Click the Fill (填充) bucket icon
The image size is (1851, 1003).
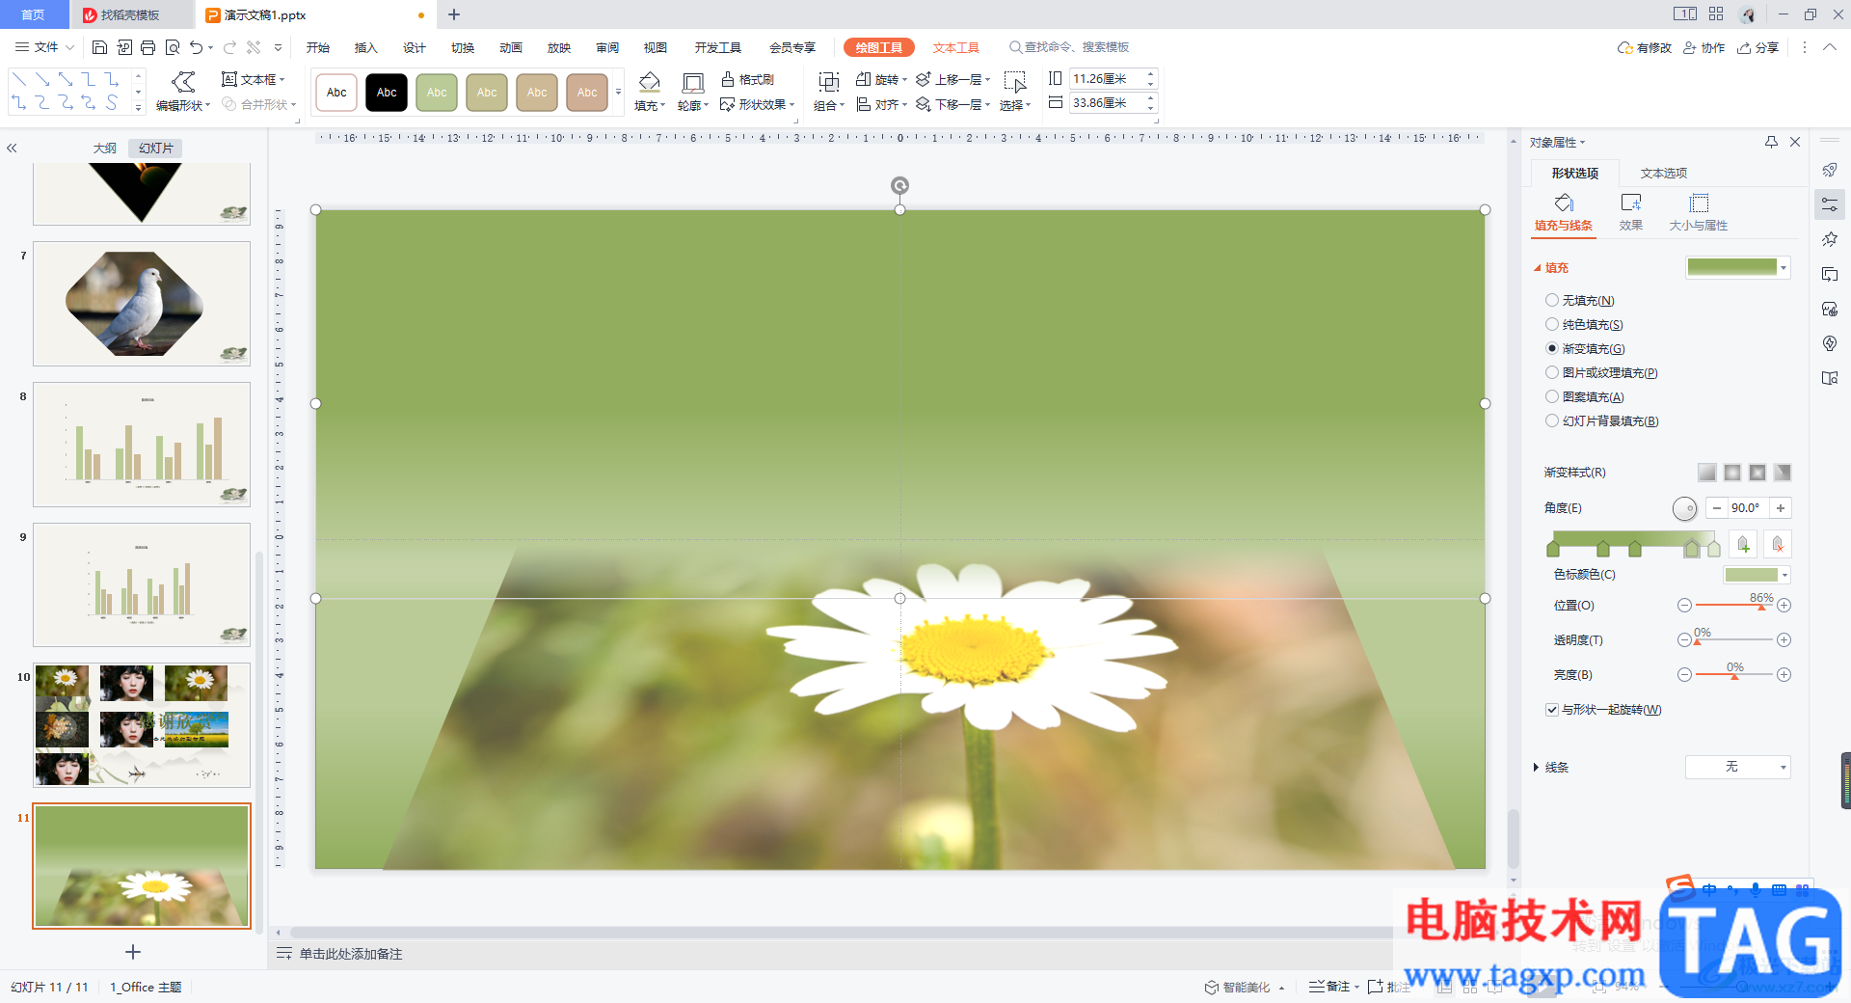650,83
